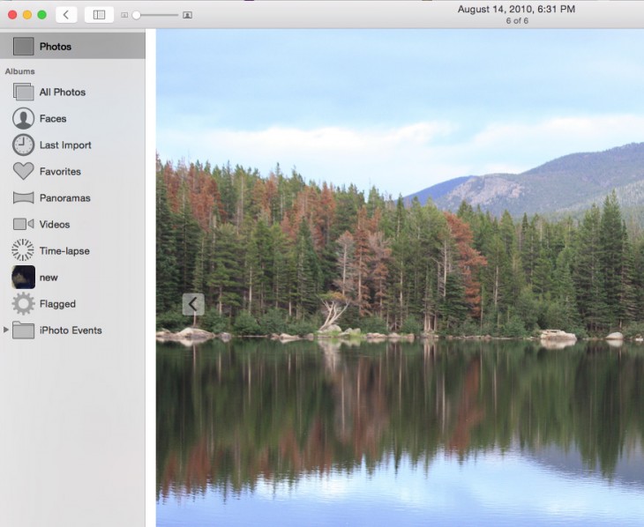Select Photos in the sidebar
The width and height of the screenshot is (644, 527).
pos(72,47)
